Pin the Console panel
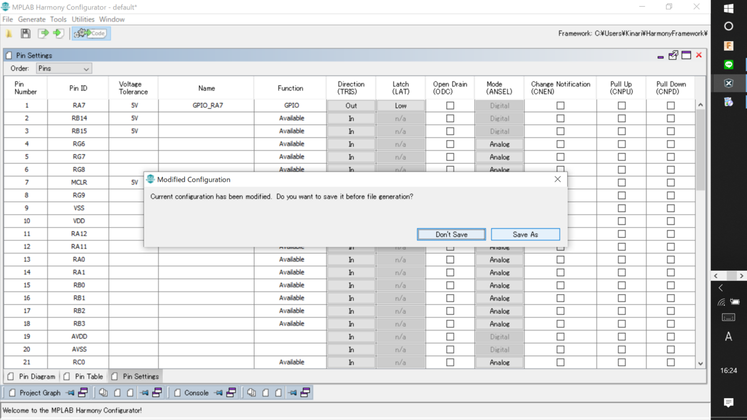The width and height of the screenshot is (747, 420). coord(218,393)
